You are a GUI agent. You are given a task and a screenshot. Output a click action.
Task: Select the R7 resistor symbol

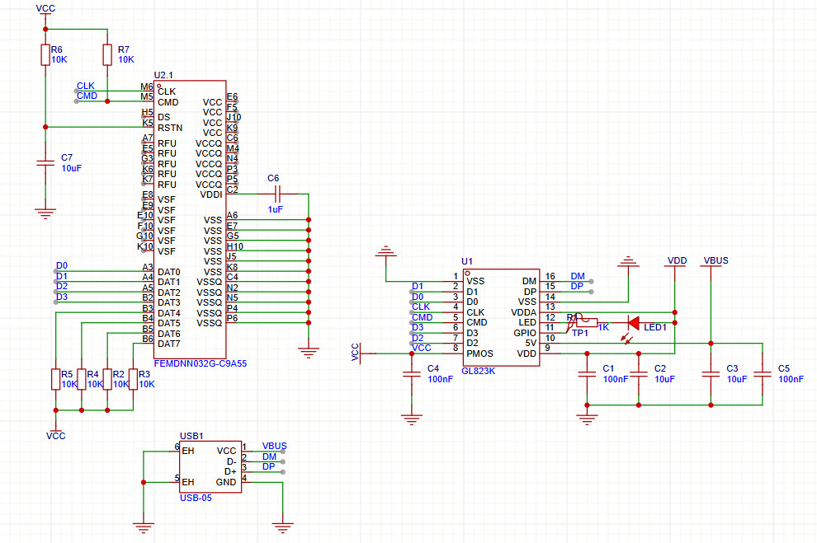(107, 54)
